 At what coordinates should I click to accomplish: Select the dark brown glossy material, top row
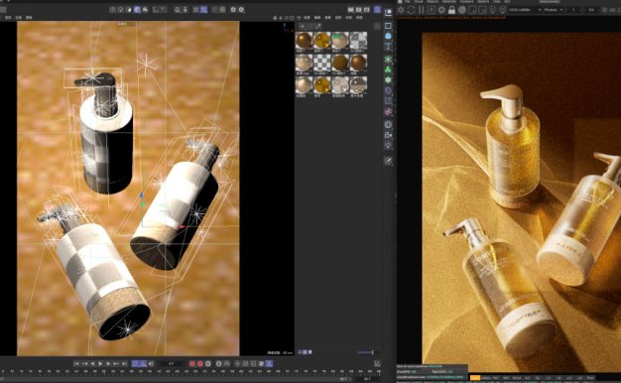pyautogui.click(x=305, y=41)
